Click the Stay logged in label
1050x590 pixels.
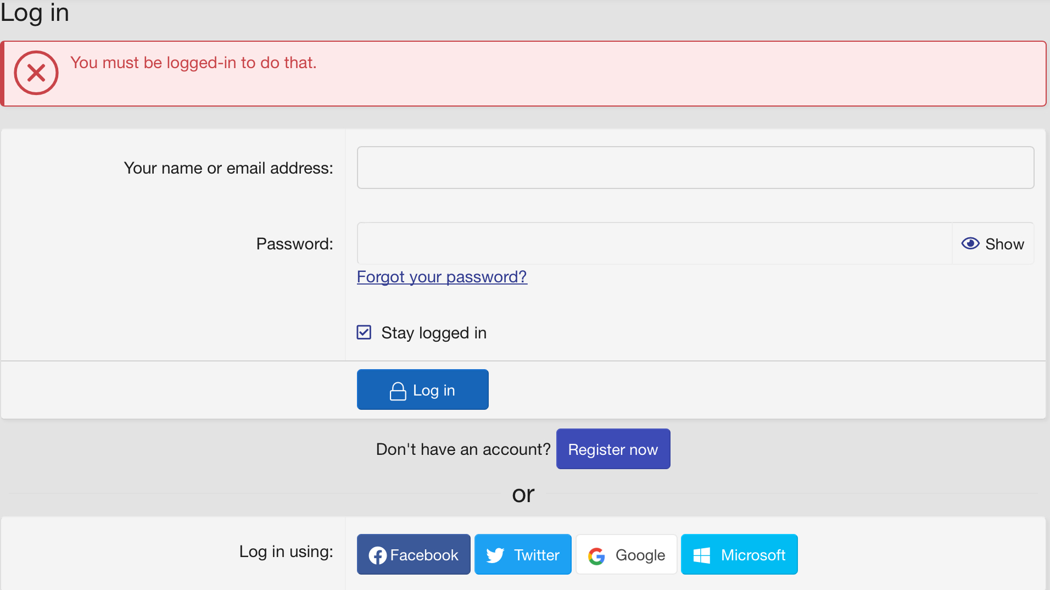[434, 333]
